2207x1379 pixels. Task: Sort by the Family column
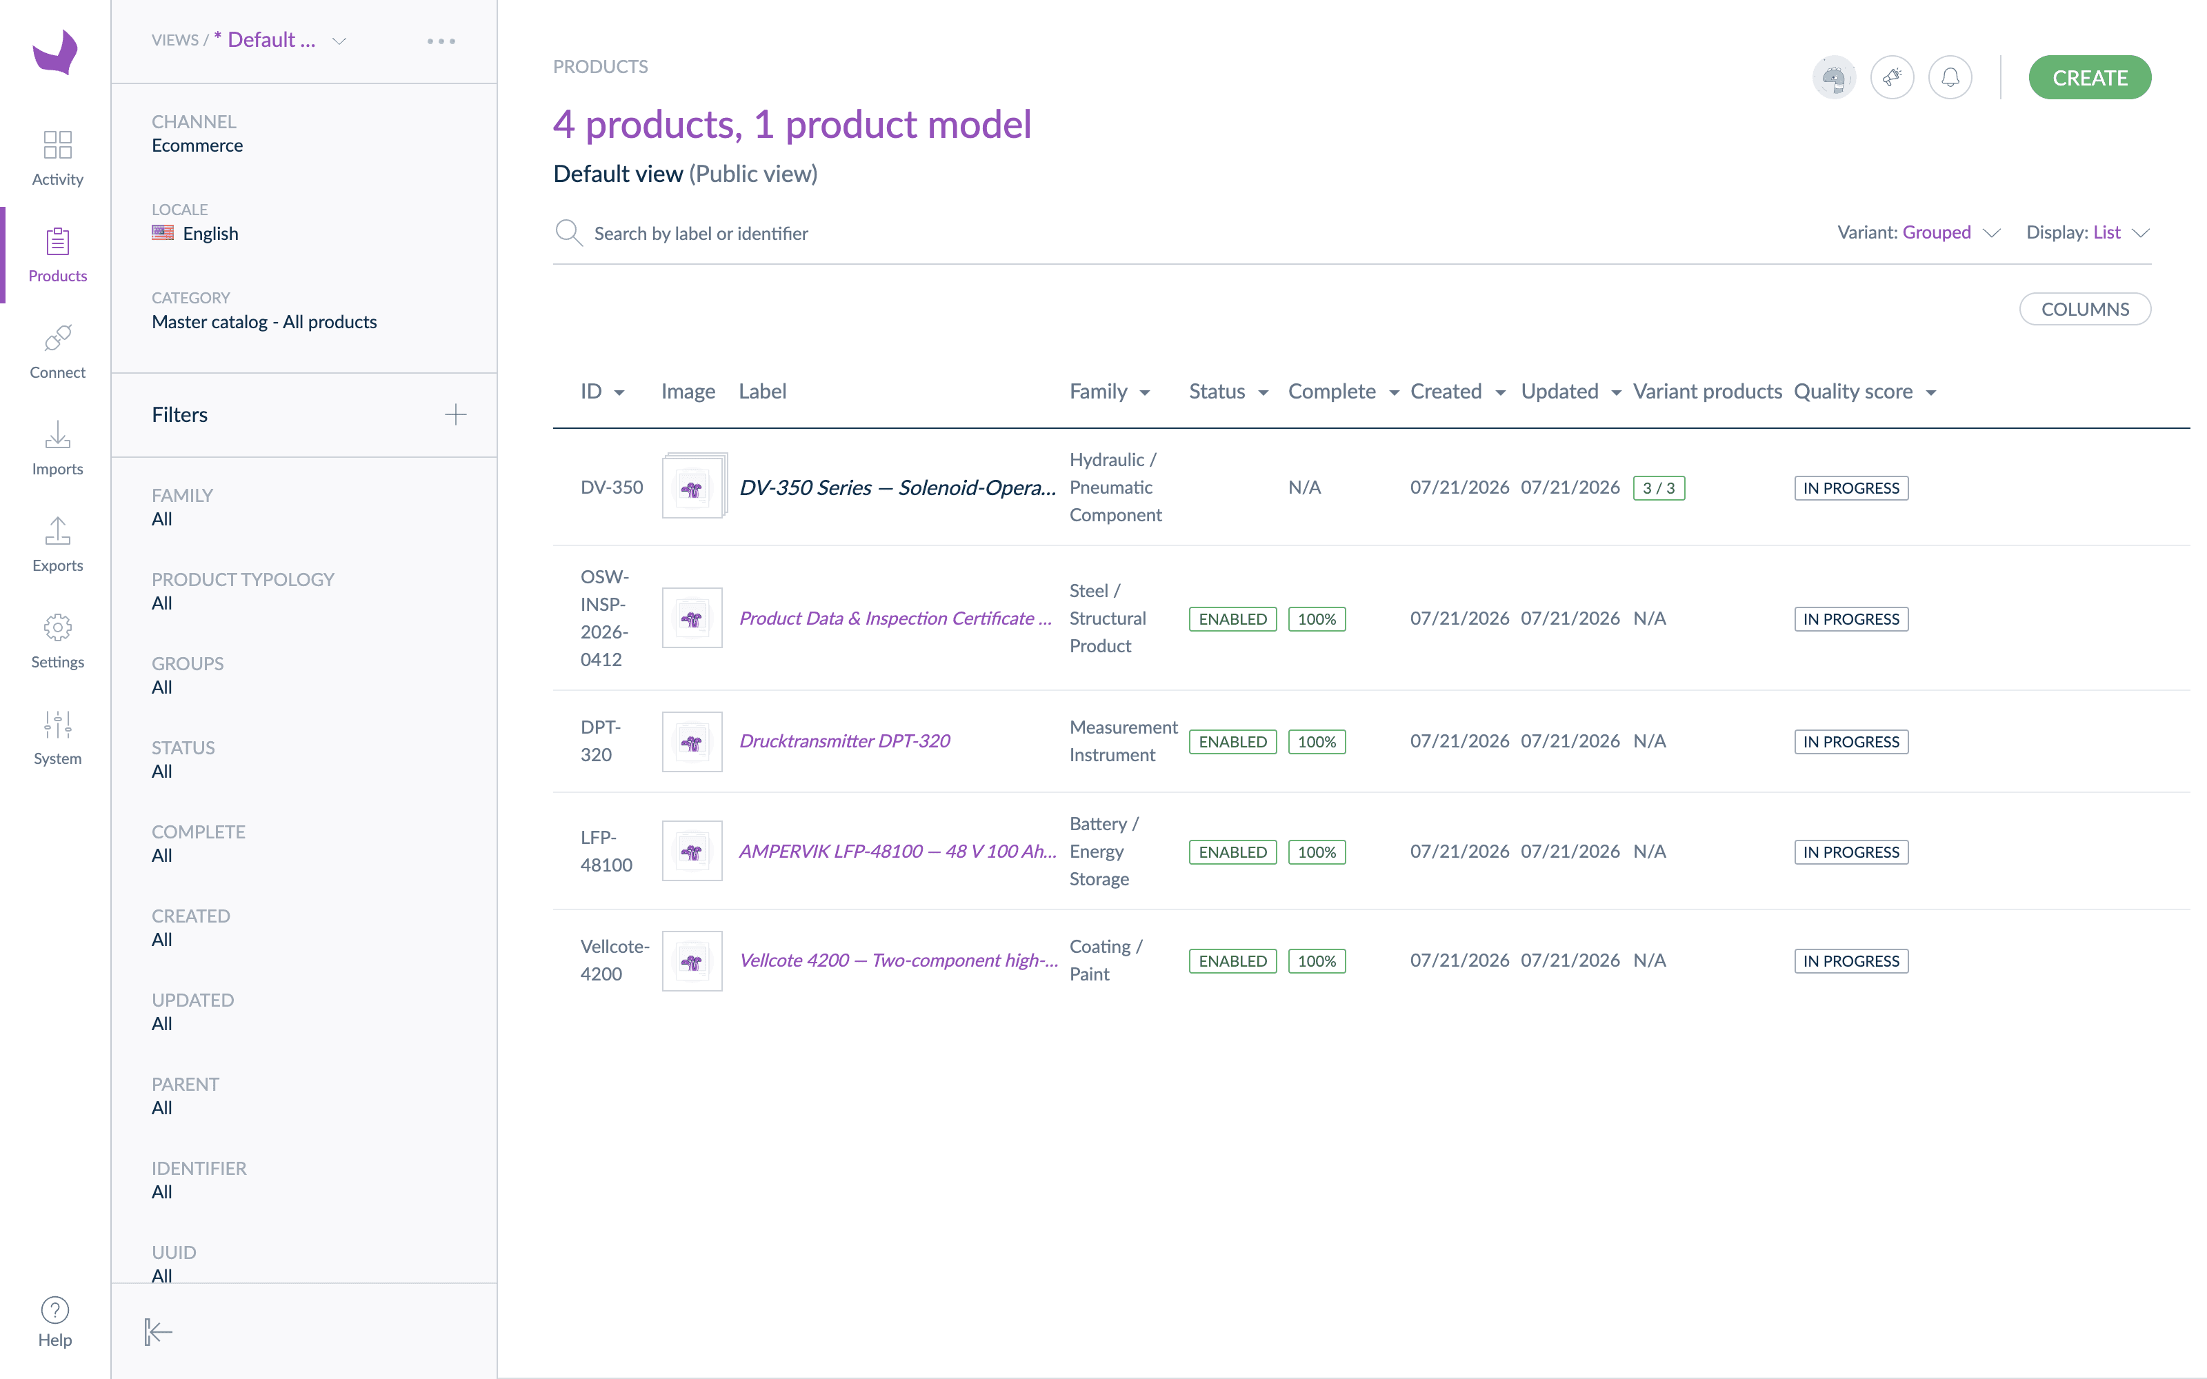click(x=1109, y=391)
